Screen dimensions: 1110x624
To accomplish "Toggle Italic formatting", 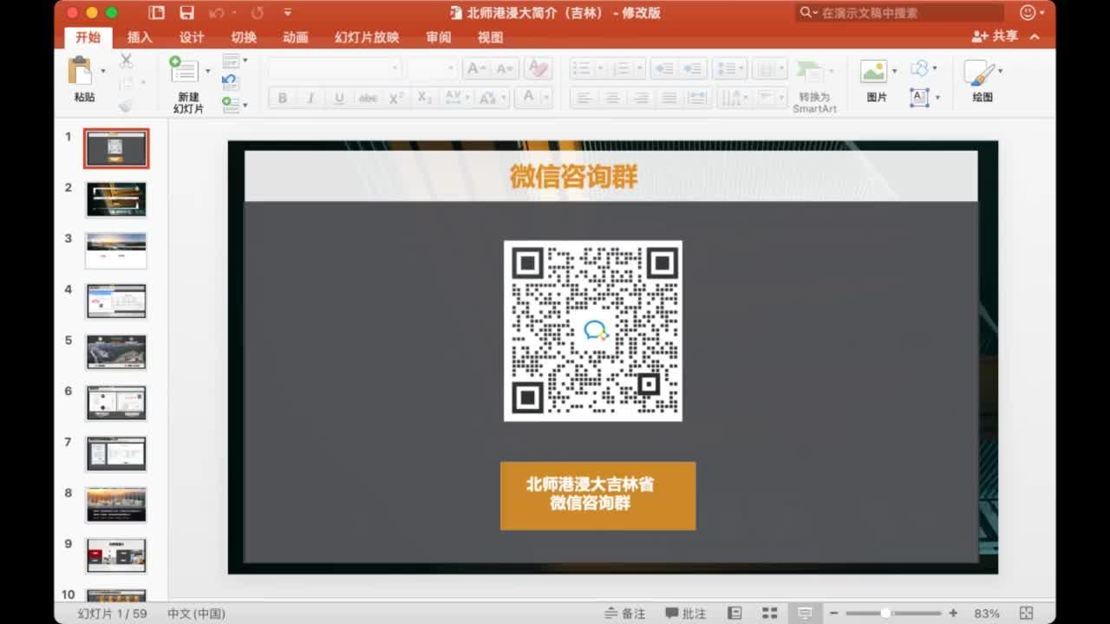I will [x=310, y=98].
